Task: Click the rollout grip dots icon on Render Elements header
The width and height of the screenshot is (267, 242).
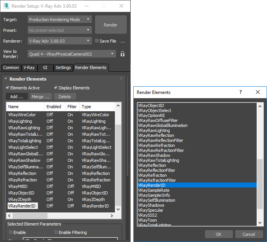Action: click(121, 79)
